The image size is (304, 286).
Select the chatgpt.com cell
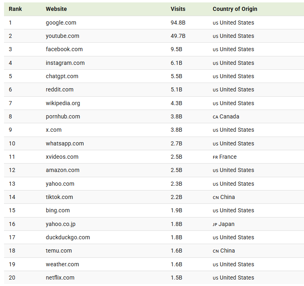[62, 76]
